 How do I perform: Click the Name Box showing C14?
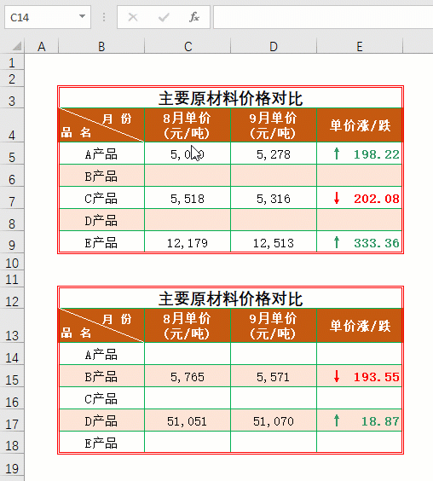point(48,17)
